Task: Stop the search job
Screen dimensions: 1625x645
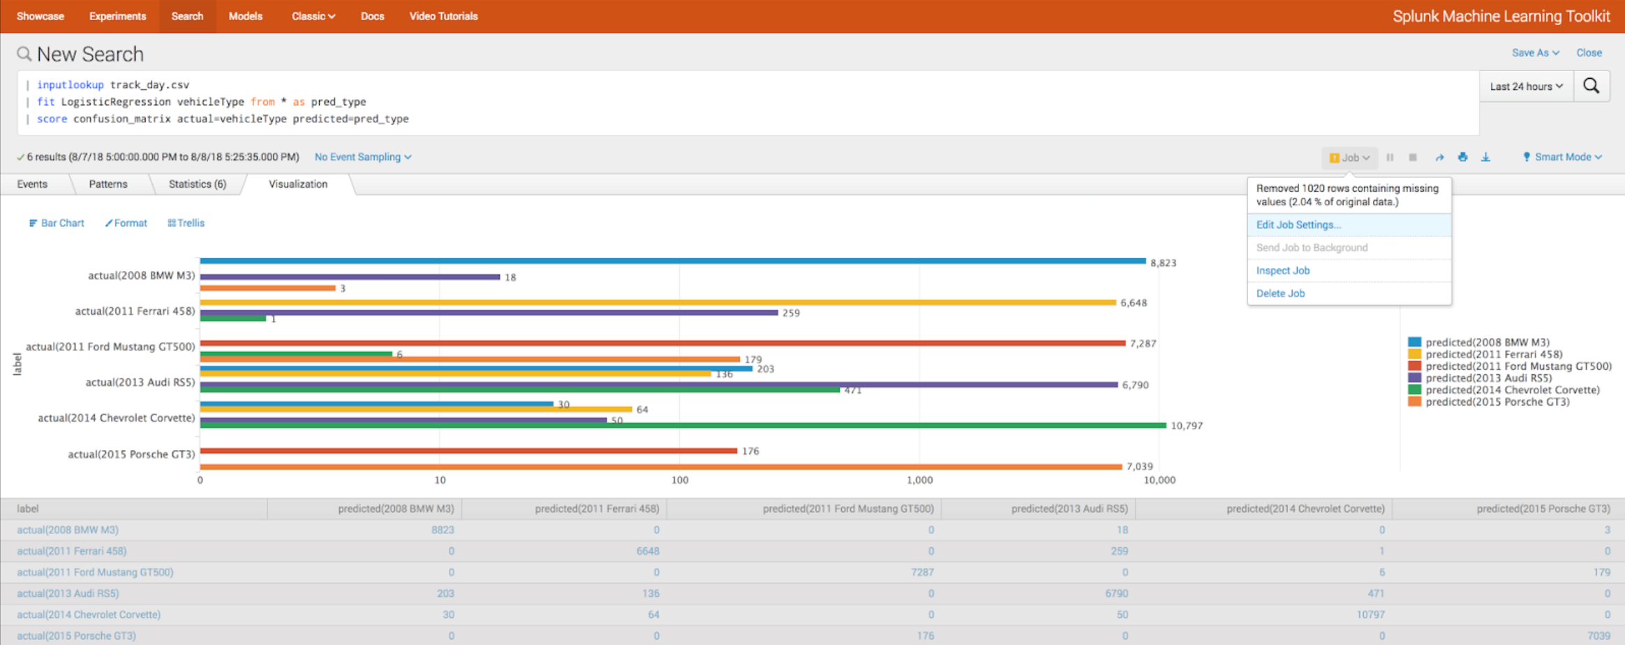Action: 1413,157
